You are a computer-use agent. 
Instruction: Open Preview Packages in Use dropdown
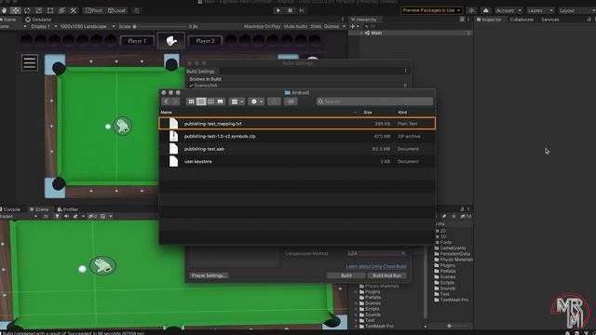[431, 10]
